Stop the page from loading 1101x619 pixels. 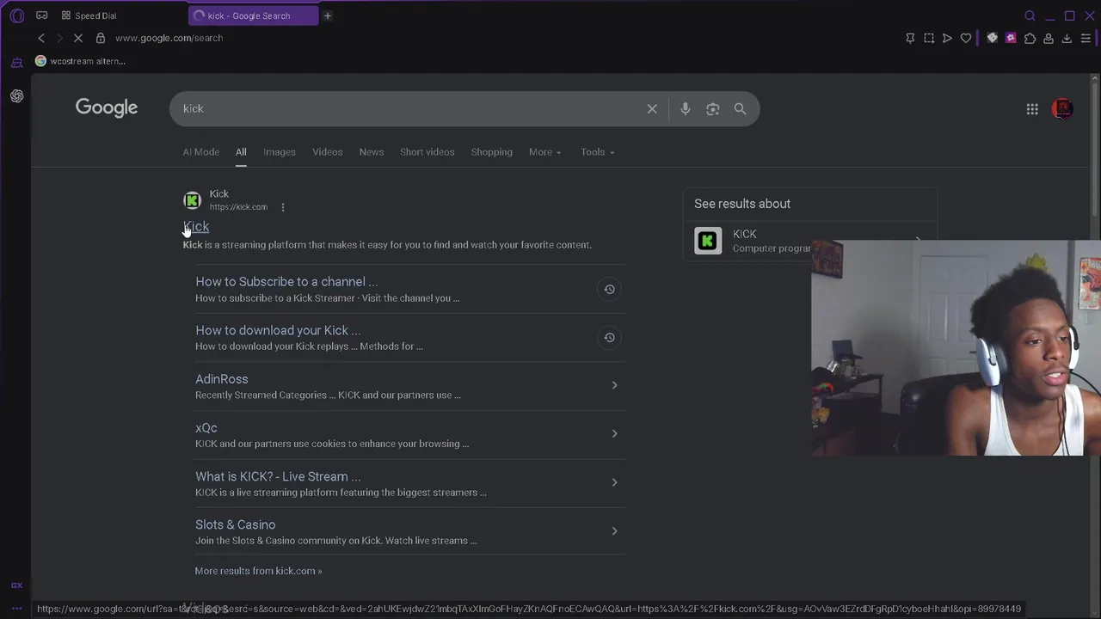pyautogui.click(x=77, y=38)
